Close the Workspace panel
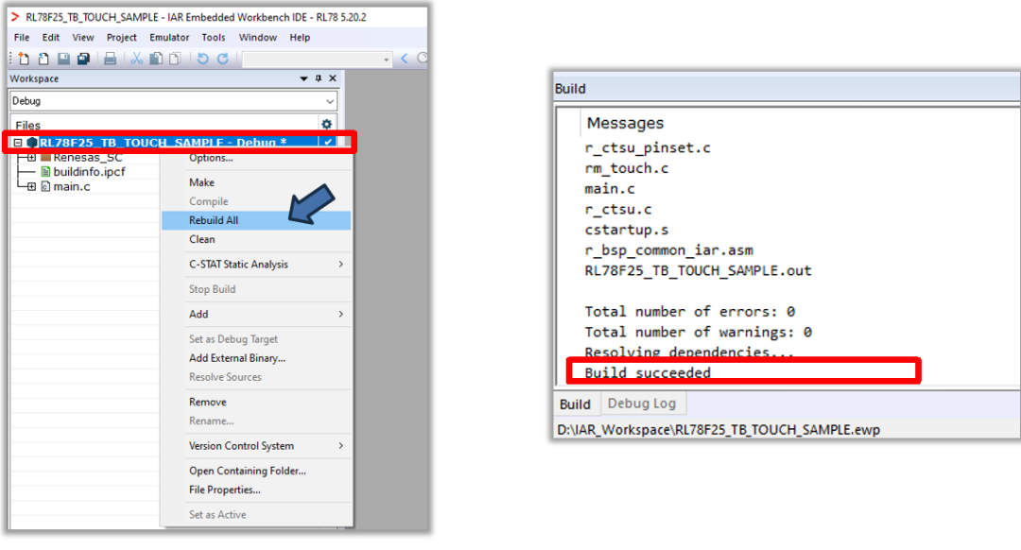The image size is (1021, 550). (x=333, y=78)
